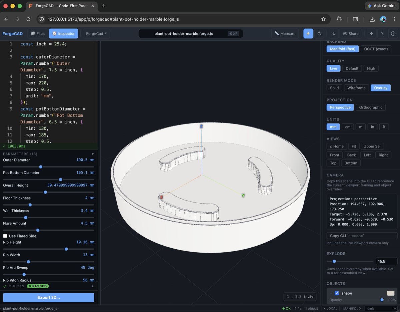The height and width of the screenshot is (312, 400).
Task: Click the exclamation info icon
Action: tap(393, 33)
